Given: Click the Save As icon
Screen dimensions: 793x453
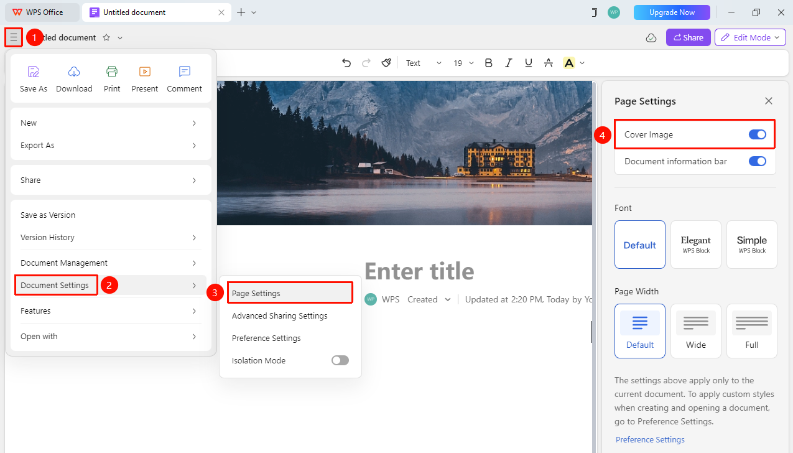Looking at the screenshot, I should pos(34,72).
